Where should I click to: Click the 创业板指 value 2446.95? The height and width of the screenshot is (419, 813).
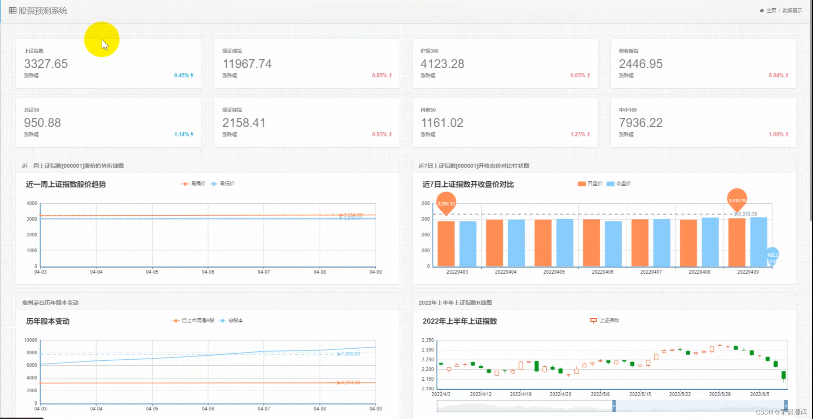click(x=641, y=64)
